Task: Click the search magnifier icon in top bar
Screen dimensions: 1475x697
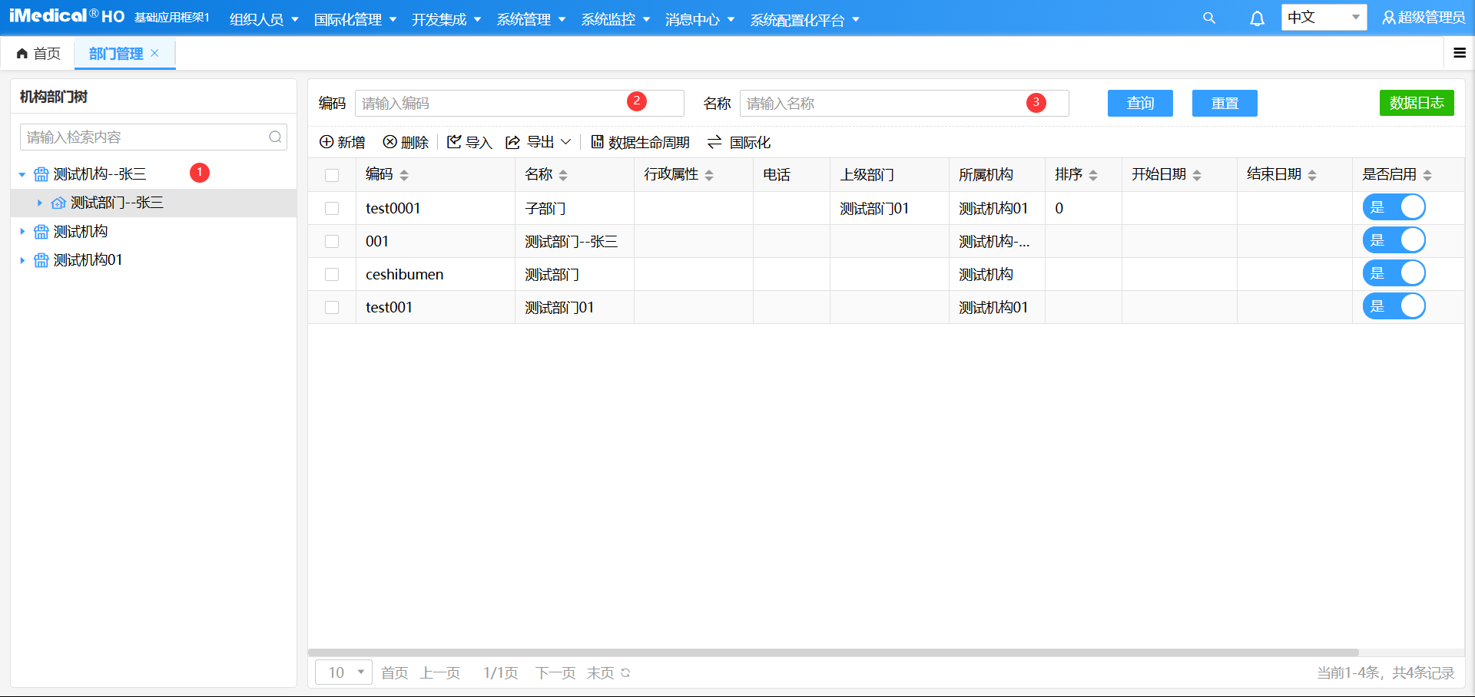Action: pos(1208,18)
